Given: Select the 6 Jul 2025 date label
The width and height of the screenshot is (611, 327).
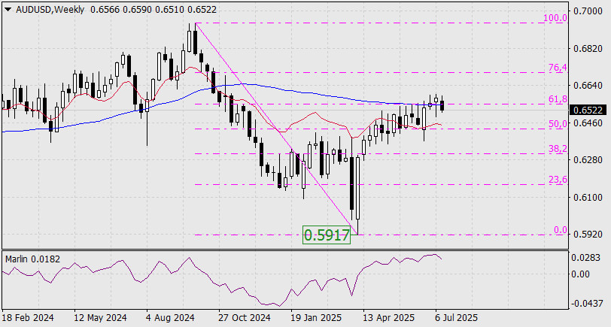Looking at the screenshot, I should (x=456, y=318).
